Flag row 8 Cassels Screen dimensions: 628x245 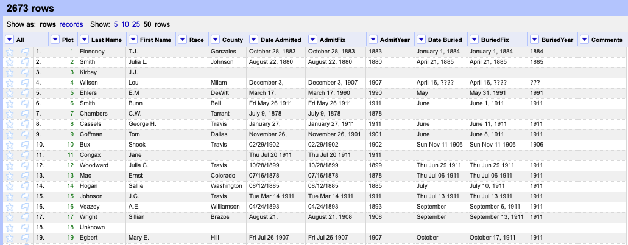25,124
